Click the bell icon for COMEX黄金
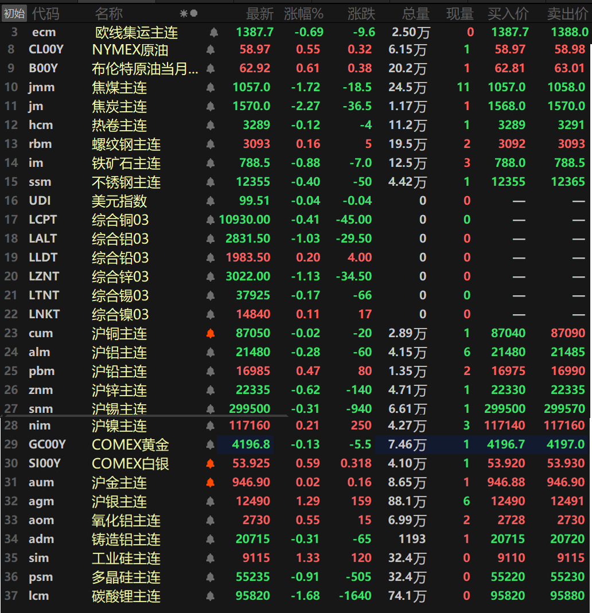Image resolution: width=592 pixels, height=613 pixels. (211, 445)
